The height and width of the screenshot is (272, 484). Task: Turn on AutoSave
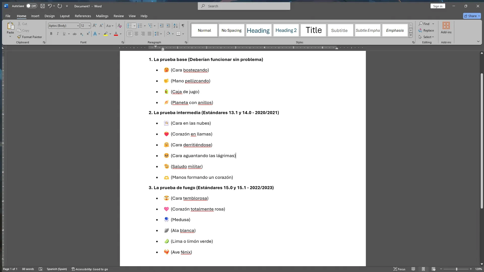[x=31, y=6]
